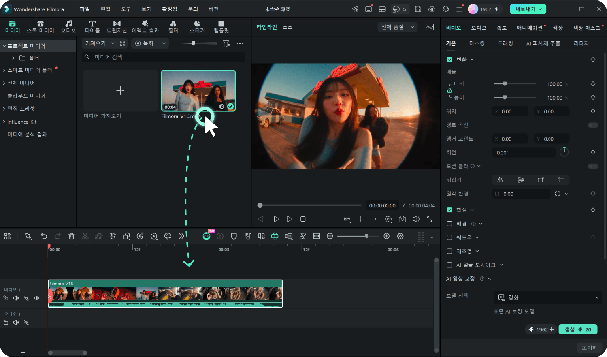The width and height of the screenshot is (607, 357).
Task: Open the 가져오기 import dropdown
Action: pos(100,43)
